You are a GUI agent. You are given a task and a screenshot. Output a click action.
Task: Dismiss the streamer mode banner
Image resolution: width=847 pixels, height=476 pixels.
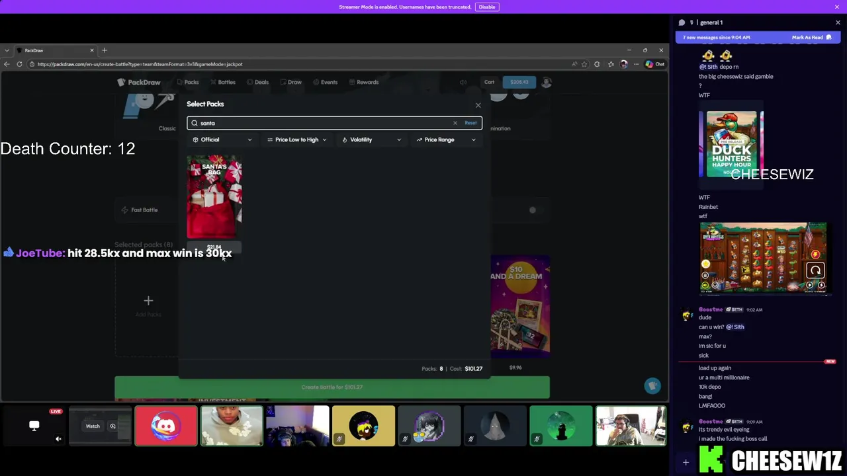pos(837,7)
